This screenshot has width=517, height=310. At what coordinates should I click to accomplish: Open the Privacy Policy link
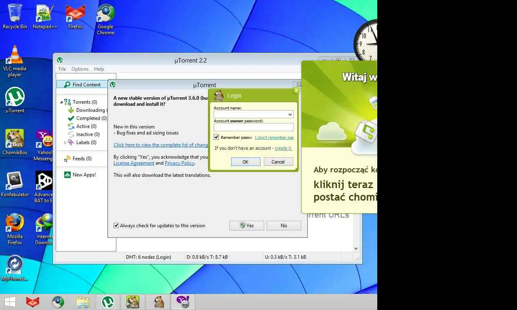[x=179, y=163]
